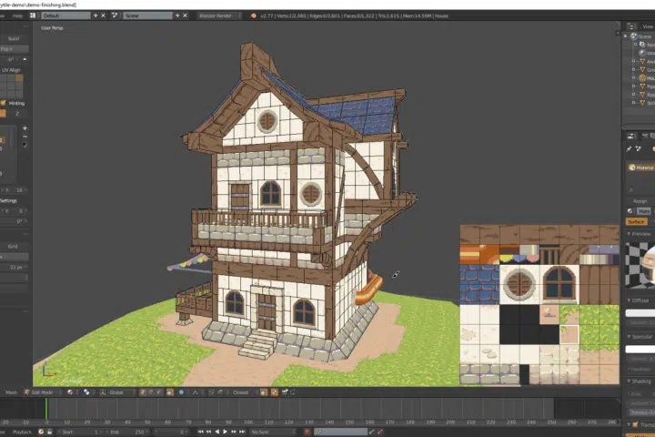Image resolution: width=655 pixels, height=437 pixels.
Task: Jump to previous keyframe
Action: tap(208, 432)
